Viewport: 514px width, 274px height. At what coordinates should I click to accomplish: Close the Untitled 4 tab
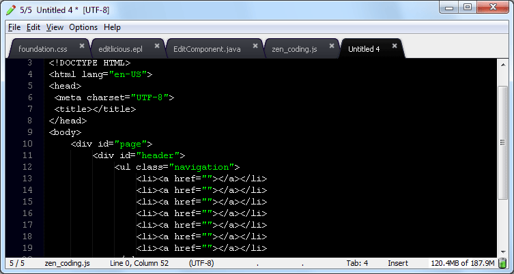point(394,46)
